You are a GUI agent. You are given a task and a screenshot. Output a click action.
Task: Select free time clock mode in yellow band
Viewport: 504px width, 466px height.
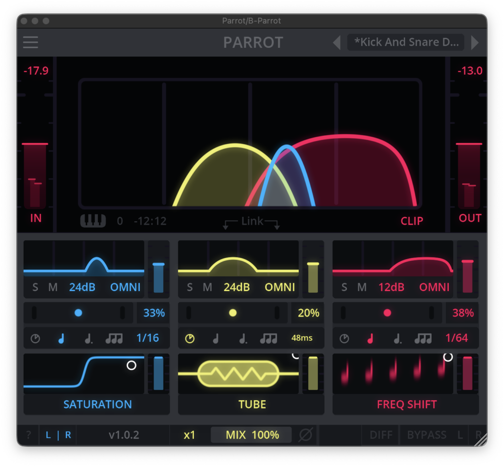[189, 339]
